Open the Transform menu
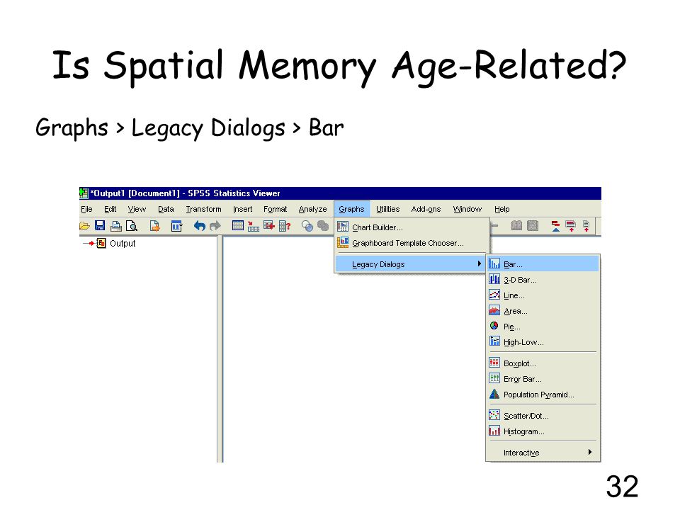Image resolution: width=680 pixels, height=510 pixels. click(203, 209)
